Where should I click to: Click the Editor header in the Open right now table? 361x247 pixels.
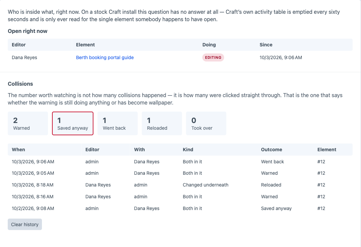pyautogui.click(x=19, y=45)
